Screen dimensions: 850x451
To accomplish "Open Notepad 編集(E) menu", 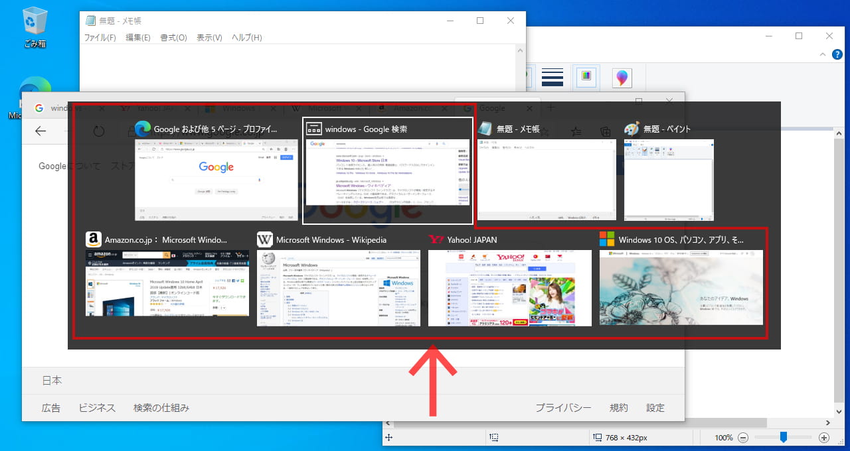I will coord(138,38).
